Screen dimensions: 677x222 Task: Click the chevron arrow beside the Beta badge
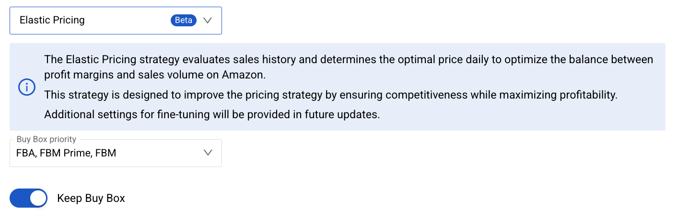click(208, 20)
